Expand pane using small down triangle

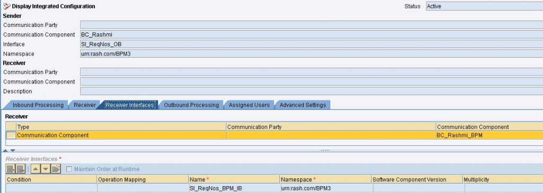coord(13,151)
